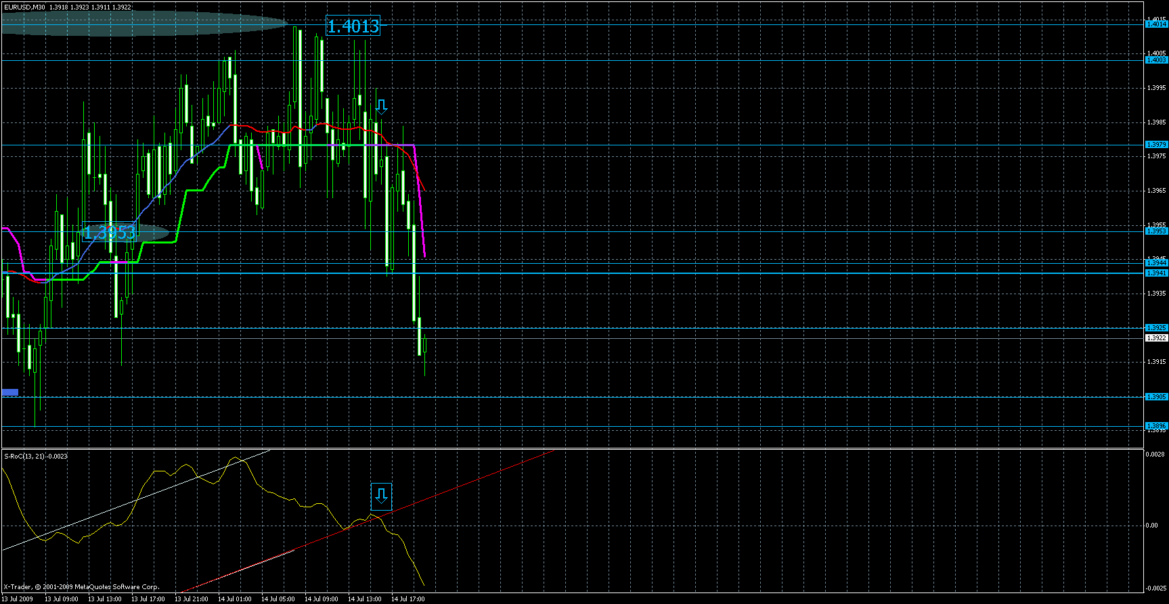
Task: Click the 1.3944 price tag on the price axis
Action: tap(1156, 262)
